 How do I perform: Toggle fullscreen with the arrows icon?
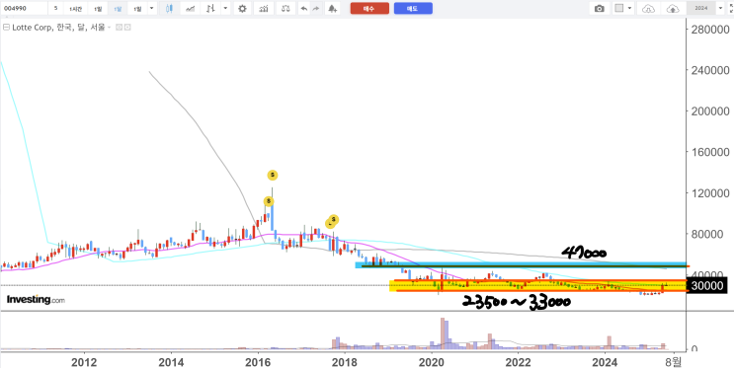click(731, 9)
